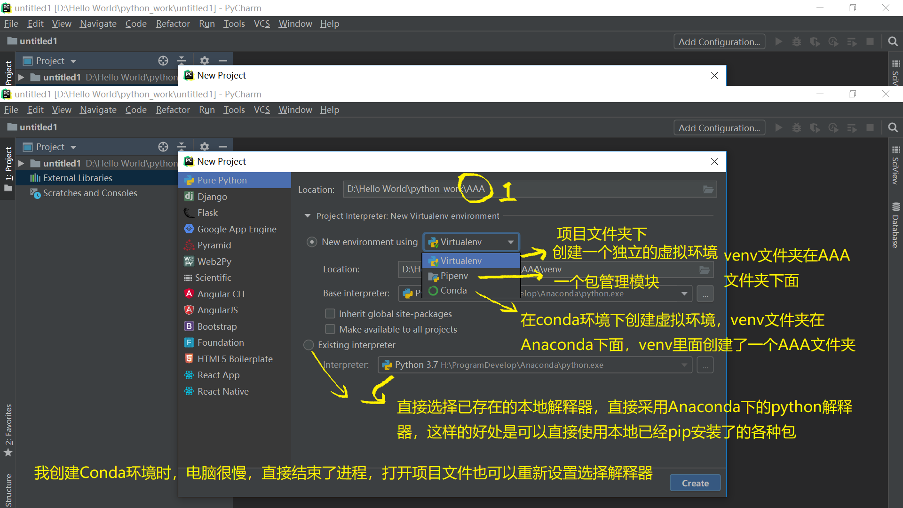The image size is (903, 508).
Task: Click the collapse all icon in Project panel
Action: pos(182,147)
